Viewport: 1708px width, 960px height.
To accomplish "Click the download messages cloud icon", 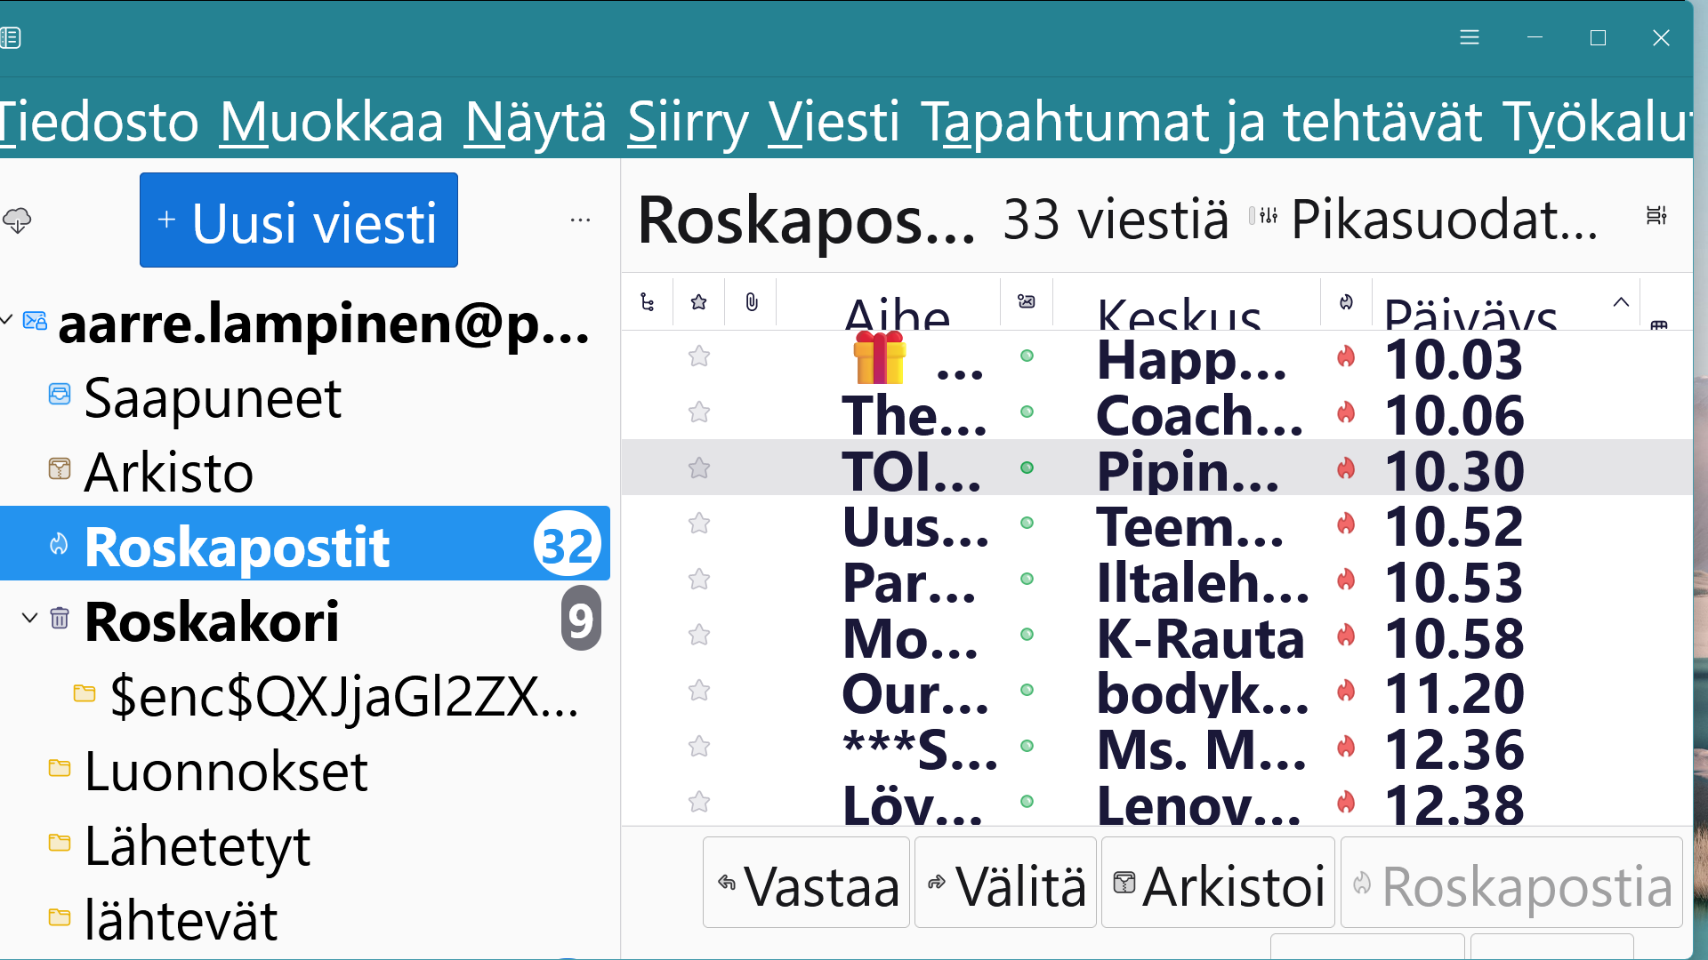I will coord(18,220).
